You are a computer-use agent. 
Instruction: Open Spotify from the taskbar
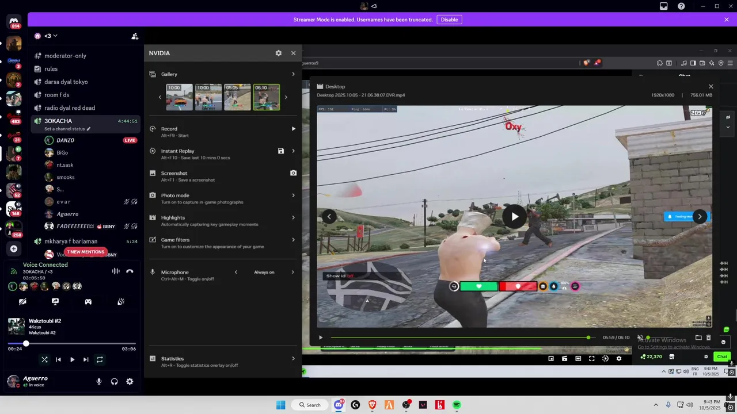coord(457,405)
